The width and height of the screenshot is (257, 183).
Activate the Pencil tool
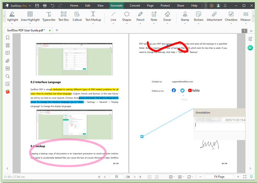(140, 17)
